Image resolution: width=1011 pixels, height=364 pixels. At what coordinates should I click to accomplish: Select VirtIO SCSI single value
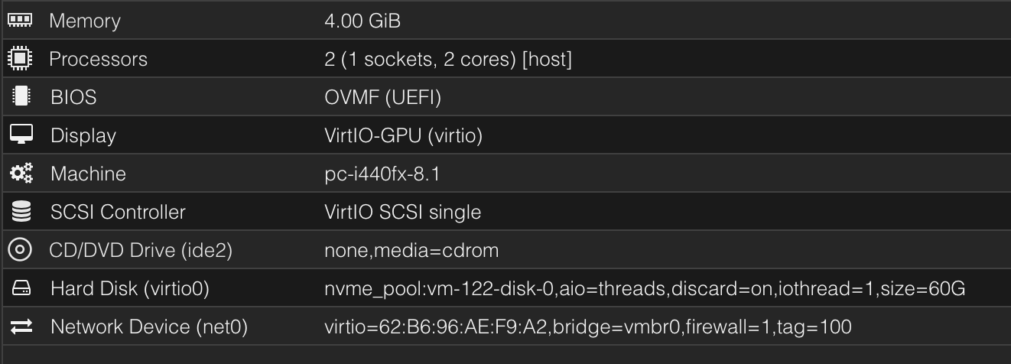403,212
